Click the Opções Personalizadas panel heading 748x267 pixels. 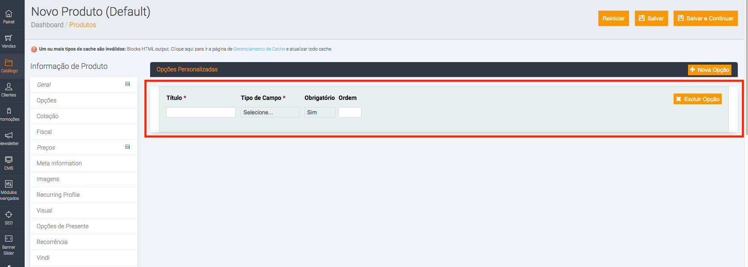187,69
